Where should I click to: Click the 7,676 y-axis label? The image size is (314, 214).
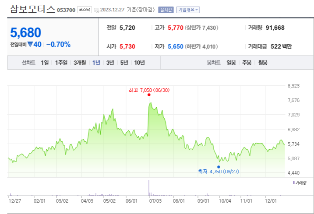tap(293, 100)
